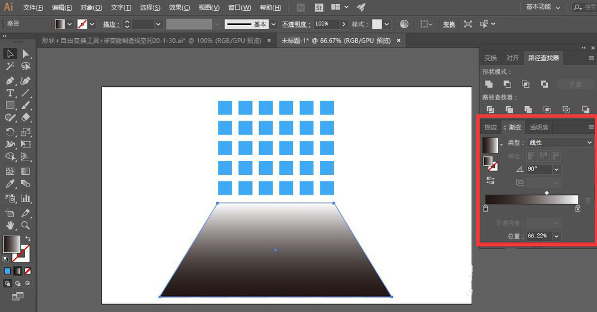Open the fill color dropdown in control bar
597x312 pixels.
tap(69, 24)
